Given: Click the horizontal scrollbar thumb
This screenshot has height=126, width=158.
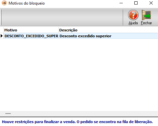Looking at the screenshot, I should click(x=8, y=114).
